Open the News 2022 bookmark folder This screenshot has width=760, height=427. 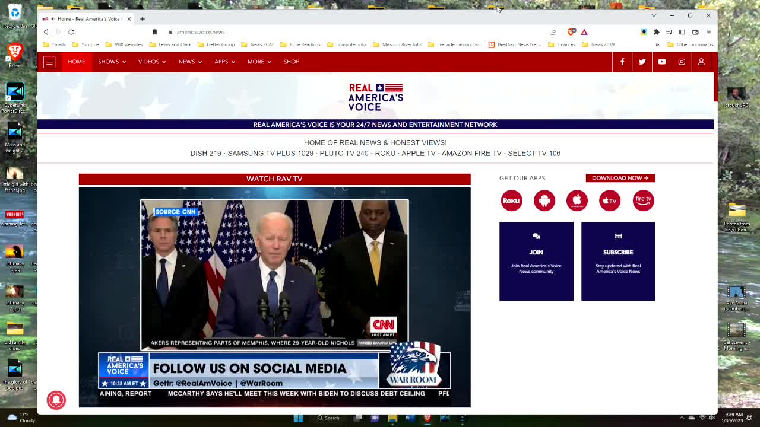pos(257,44)
